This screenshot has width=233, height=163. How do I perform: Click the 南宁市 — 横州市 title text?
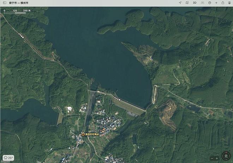click(x=19, y=3)
